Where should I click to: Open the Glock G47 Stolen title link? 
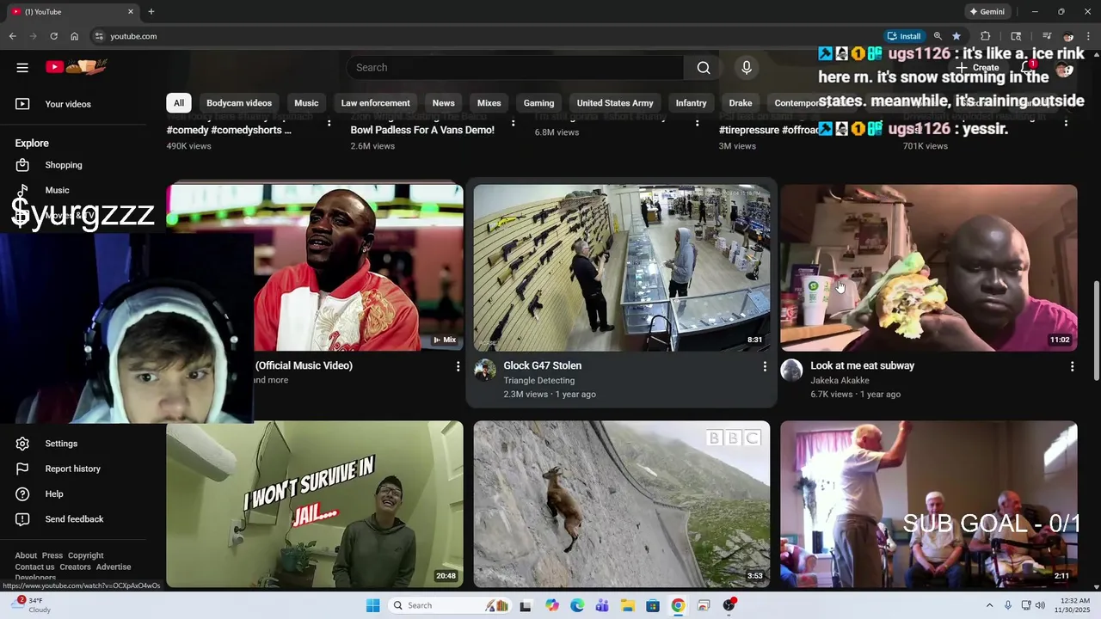(543, 365)
